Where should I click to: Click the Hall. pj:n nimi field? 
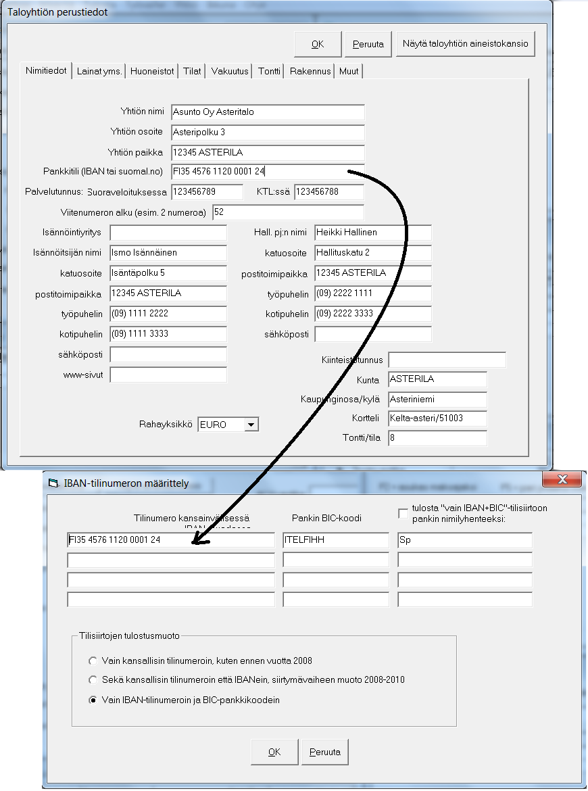pos(373,233)
